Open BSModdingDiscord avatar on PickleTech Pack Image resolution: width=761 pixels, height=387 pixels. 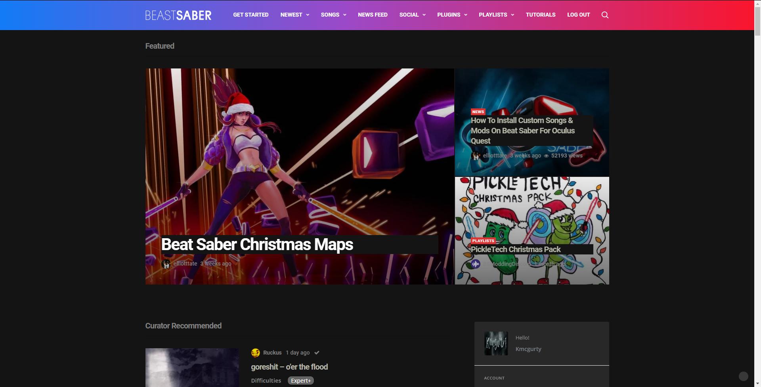tap(476, 264)
